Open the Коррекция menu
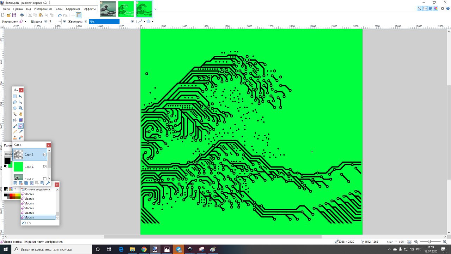 [x=73, y=9]
